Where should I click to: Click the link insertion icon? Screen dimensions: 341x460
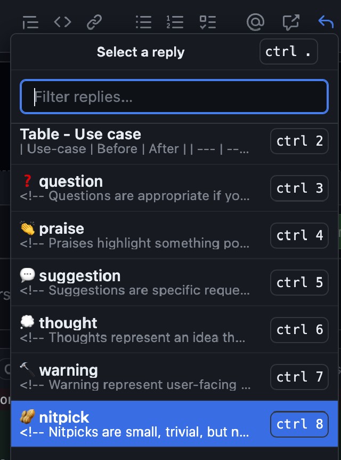94,22
